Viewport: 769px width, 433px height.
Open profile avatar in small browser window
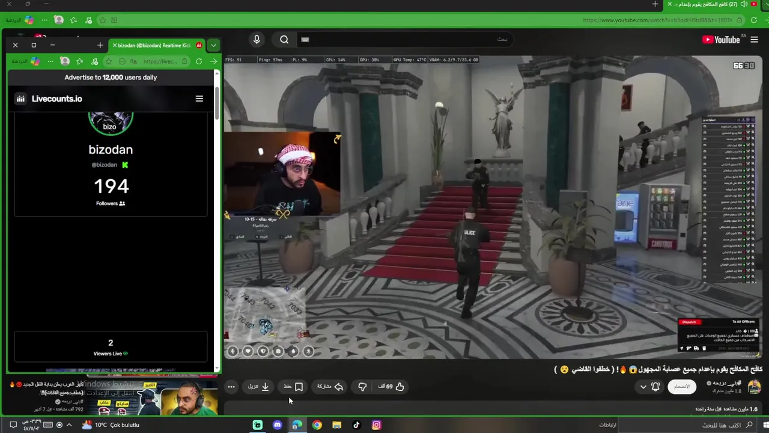(65, 61)
